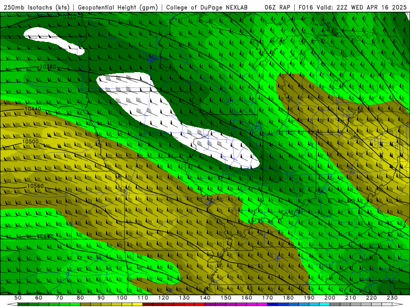Click the 190 knot legend label

point(309,298)
